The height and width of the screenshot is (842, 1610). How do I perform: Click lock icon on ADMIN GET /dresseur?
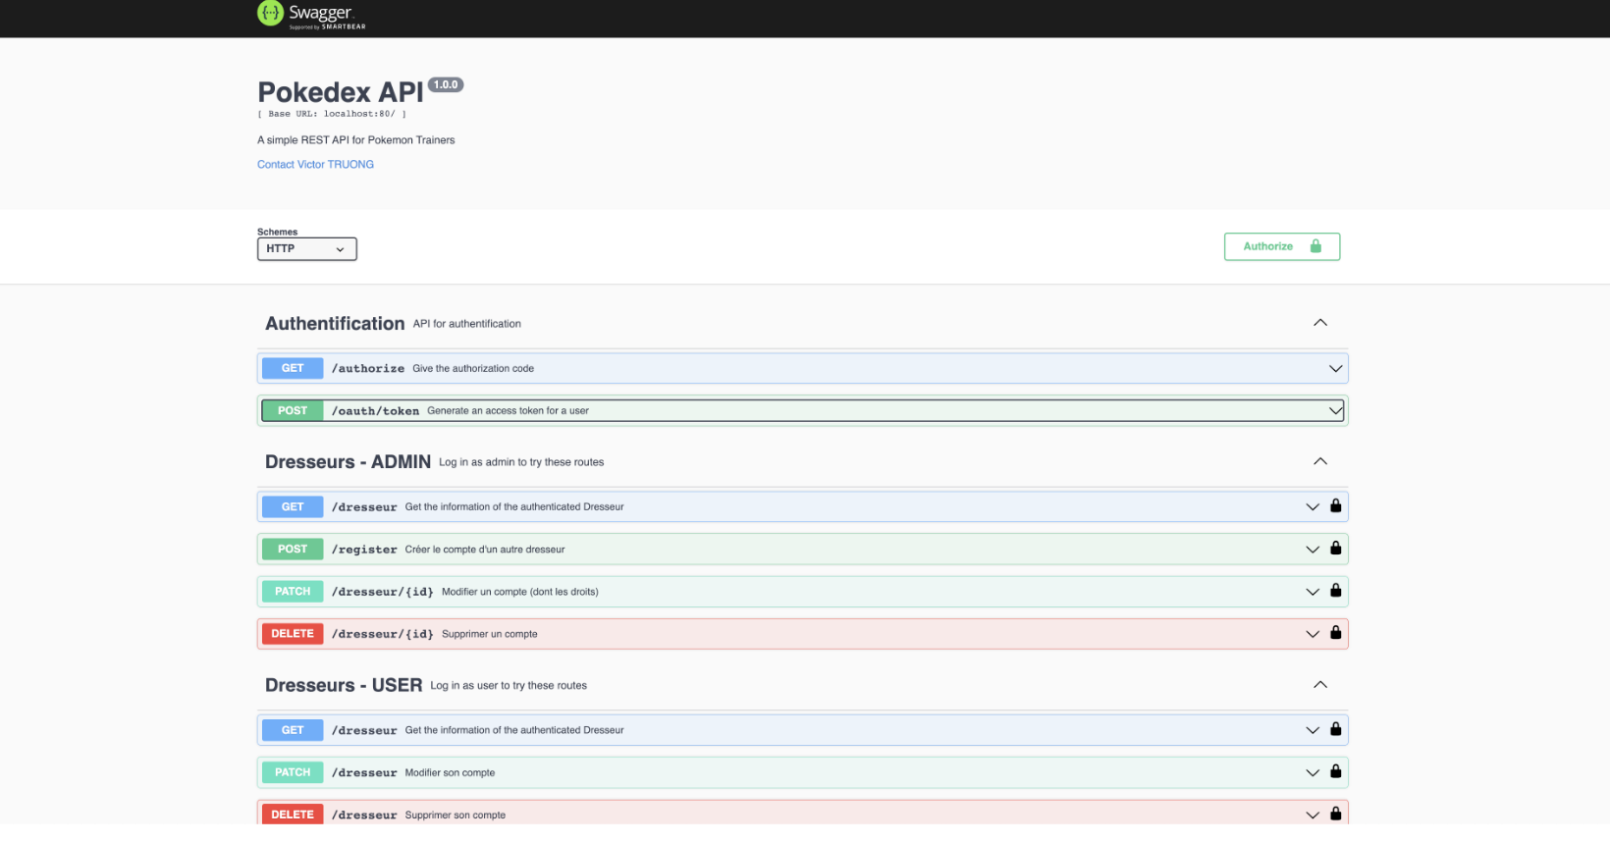click(x=1335, y=506)
